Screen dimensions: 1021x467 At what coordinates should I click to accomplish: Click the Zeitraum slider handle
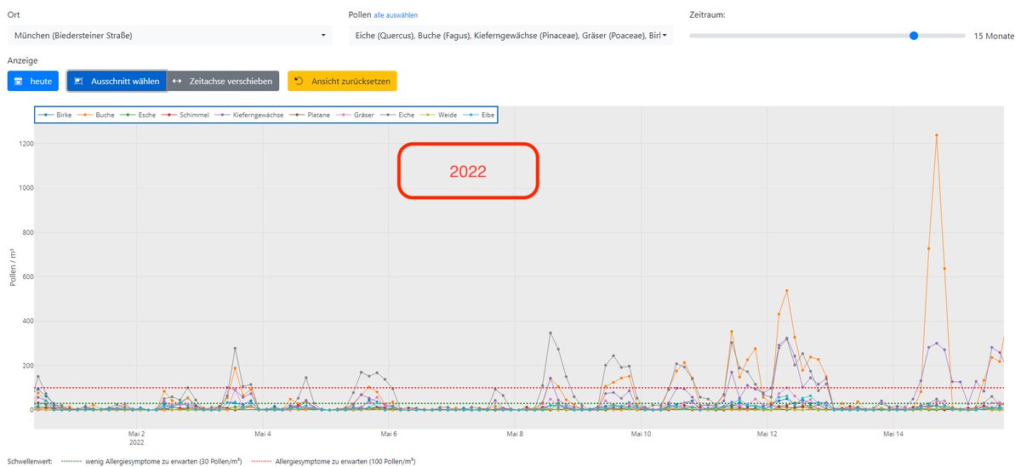914,36
